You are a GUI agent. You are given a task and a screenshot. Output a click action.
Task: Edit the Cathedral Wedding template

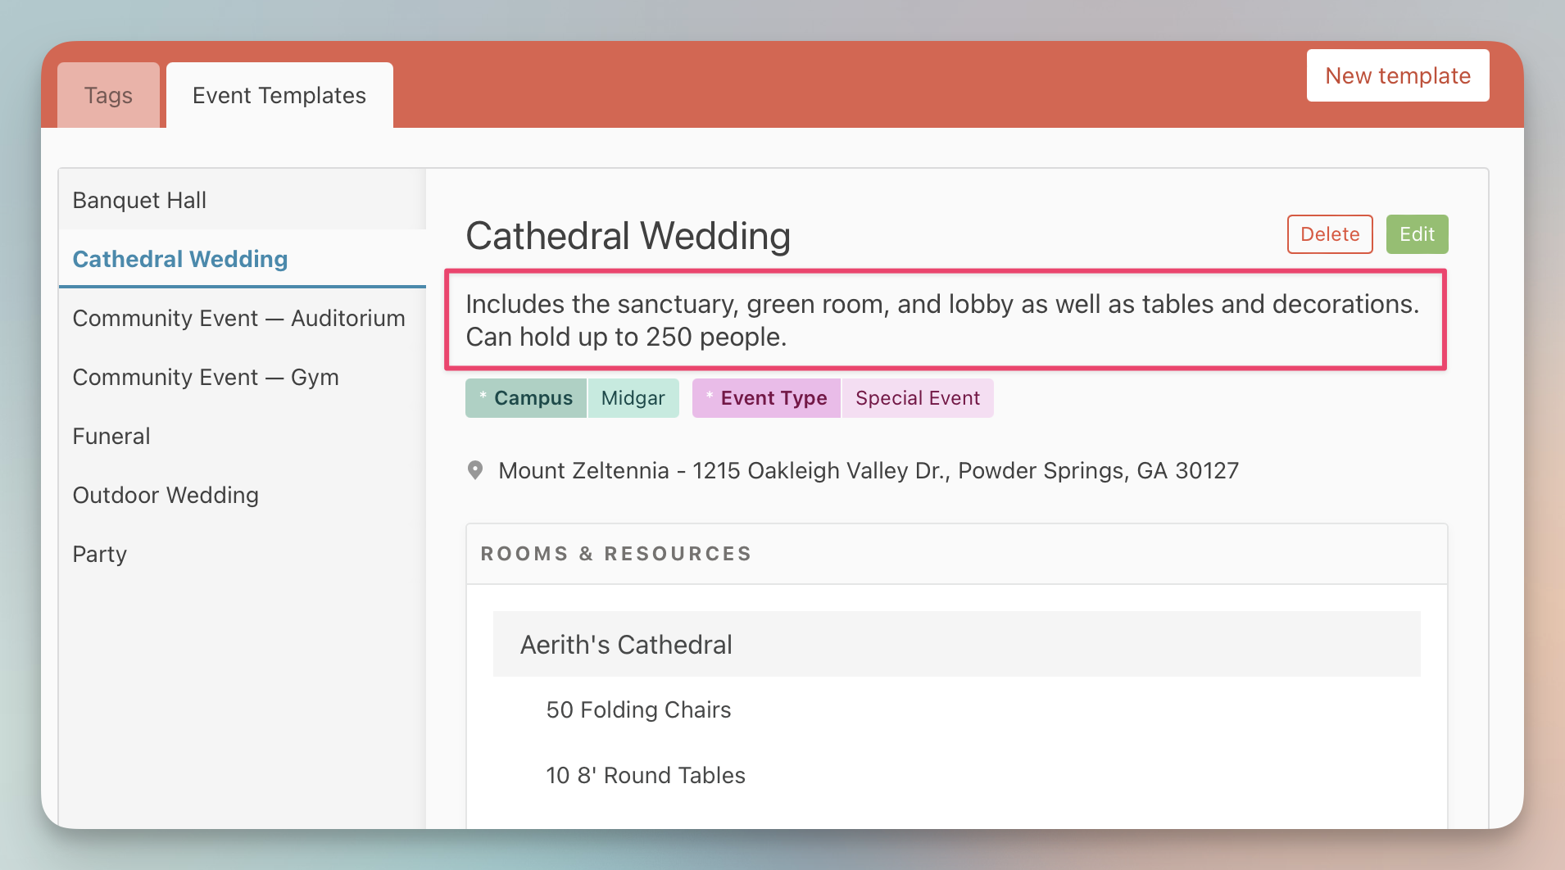pyautogui.click(x=1416, y=234)
